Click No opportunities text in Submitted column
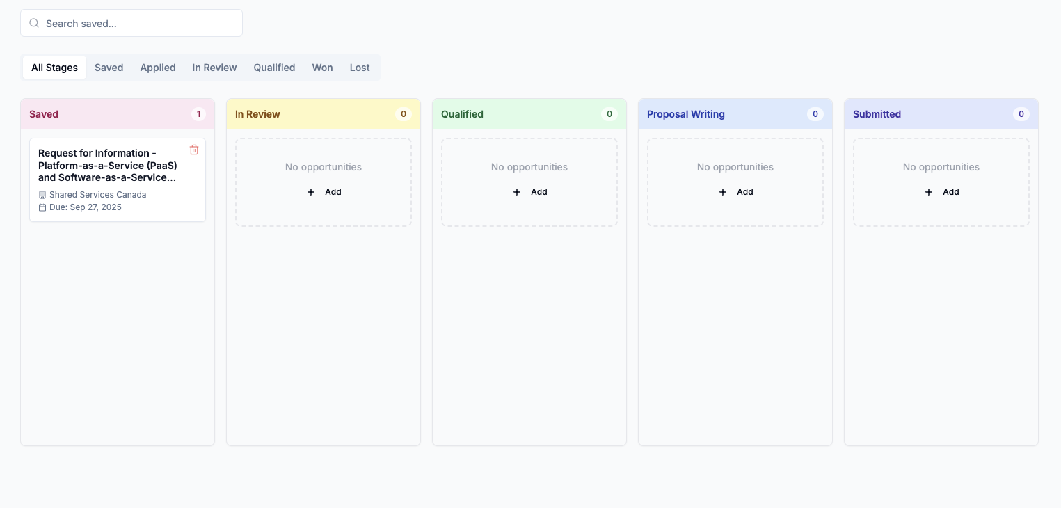 (x=941, y=167)
